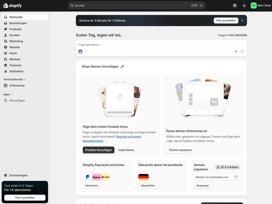Open Finanzen in sidebar
This screenshot has height=204, width=272.
coord(25,65)
